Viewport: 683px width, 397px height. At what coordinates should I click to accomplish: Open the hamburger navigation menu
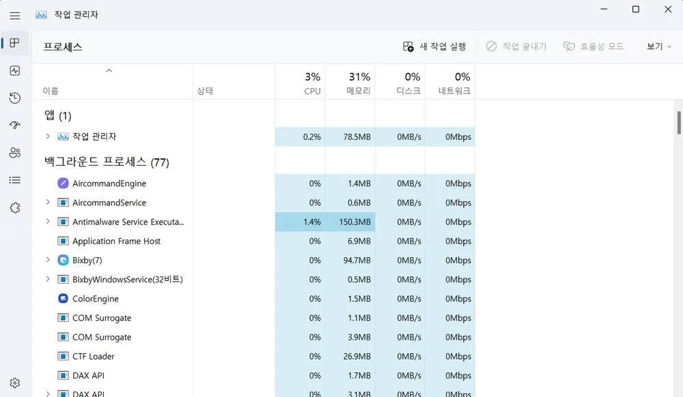tap(15, 16)
